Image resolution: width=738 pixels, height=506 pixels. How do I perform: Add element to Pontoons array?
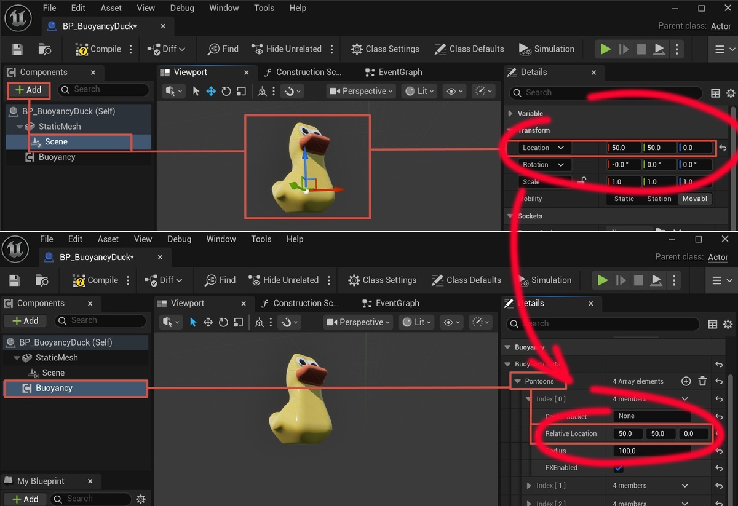686,381
